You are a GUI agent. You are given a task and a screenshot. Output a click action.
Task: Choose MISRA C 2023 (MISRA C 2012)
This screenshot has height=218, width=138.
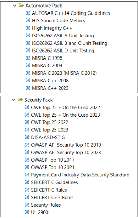tap(64, 73)
